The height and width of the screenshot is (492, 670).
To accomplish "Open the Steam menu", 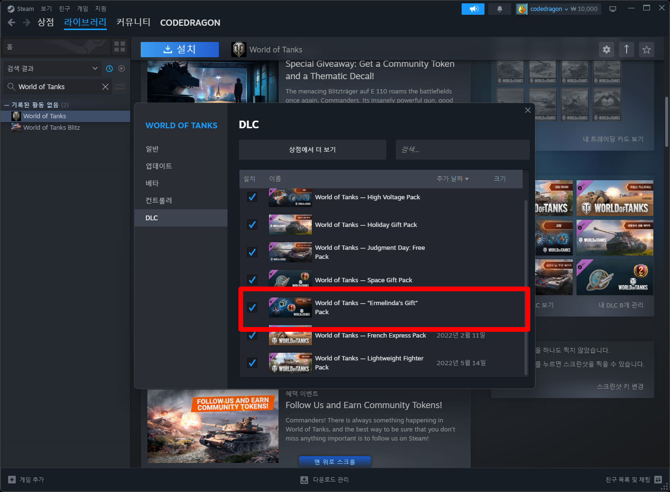I will pyautogui.click(x=25, y=9).
